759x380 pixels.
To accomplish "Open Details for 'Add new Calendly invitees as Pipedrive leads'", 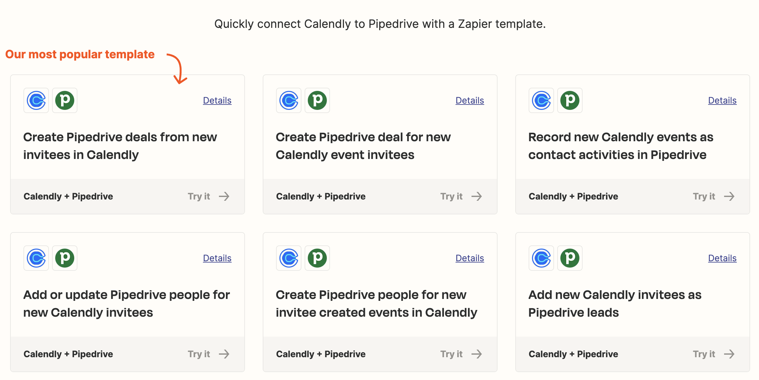I will pyautogui.click(x=723, y=258).
